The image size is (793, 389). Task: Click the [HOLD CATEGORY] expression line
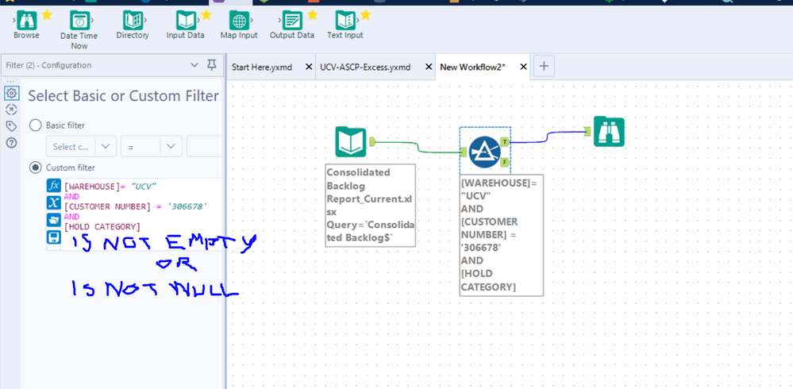click(x=102, y=226)
